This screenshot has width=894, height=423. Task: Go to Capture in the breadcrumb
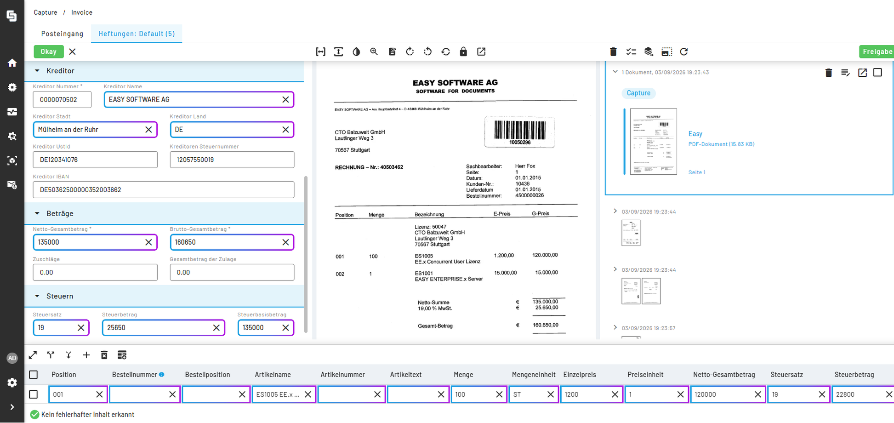click(46, 12)
